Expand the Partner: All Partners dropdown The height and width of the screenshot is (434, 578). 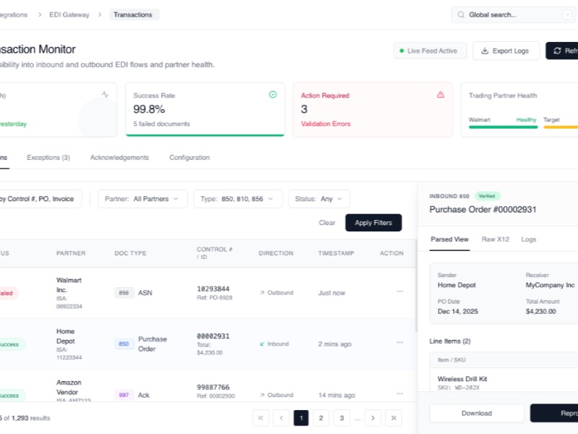(142, 199)
